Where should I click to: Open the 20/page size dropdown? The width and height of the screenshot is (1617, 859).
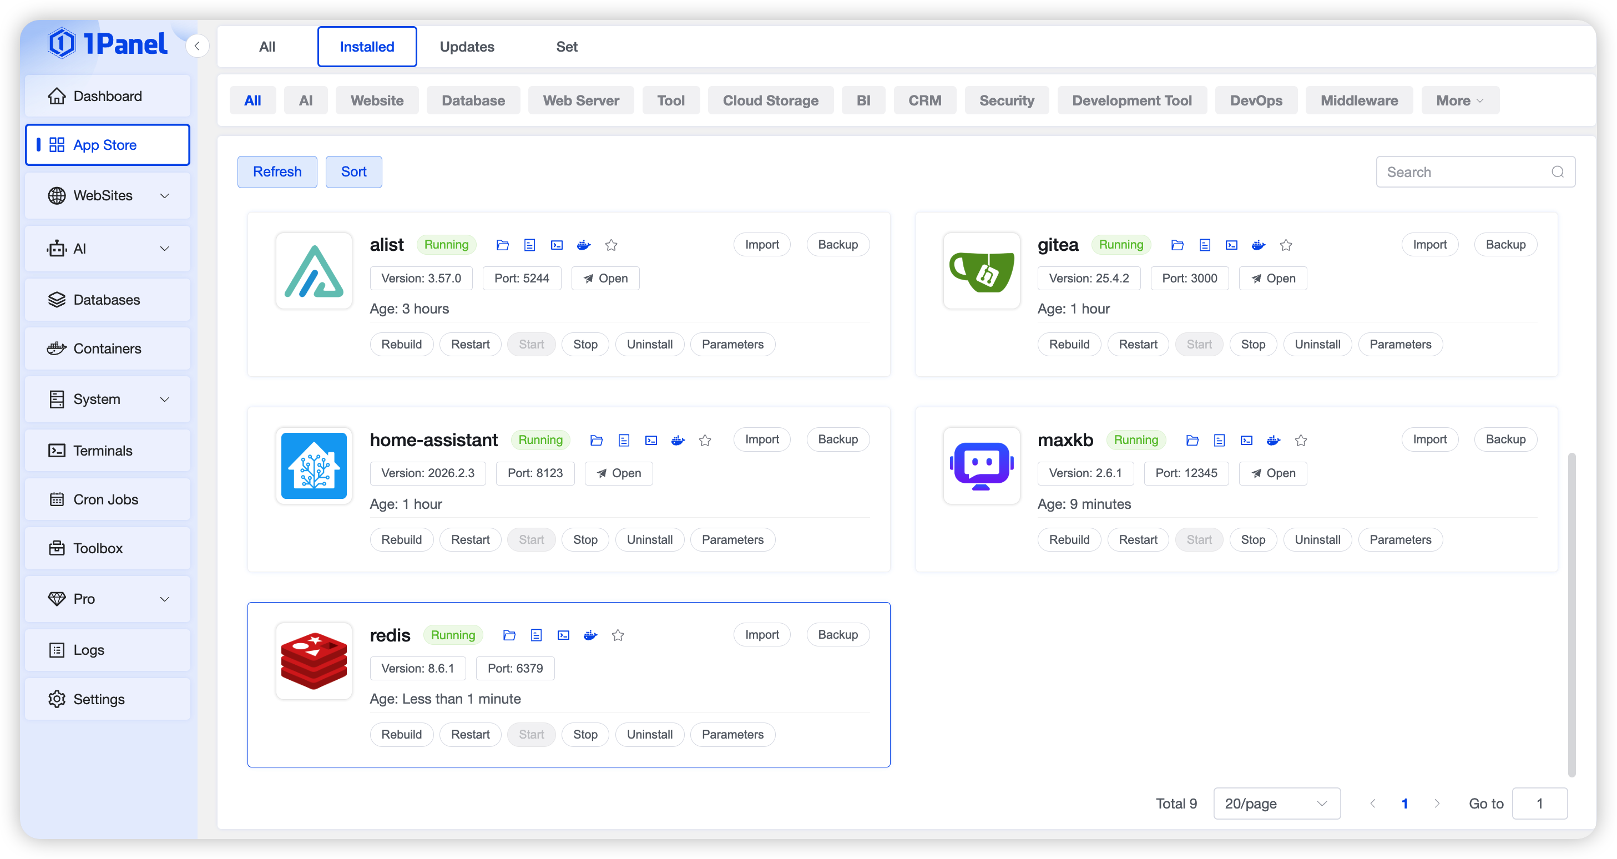pyautogui.click(x=1276, y=804)
